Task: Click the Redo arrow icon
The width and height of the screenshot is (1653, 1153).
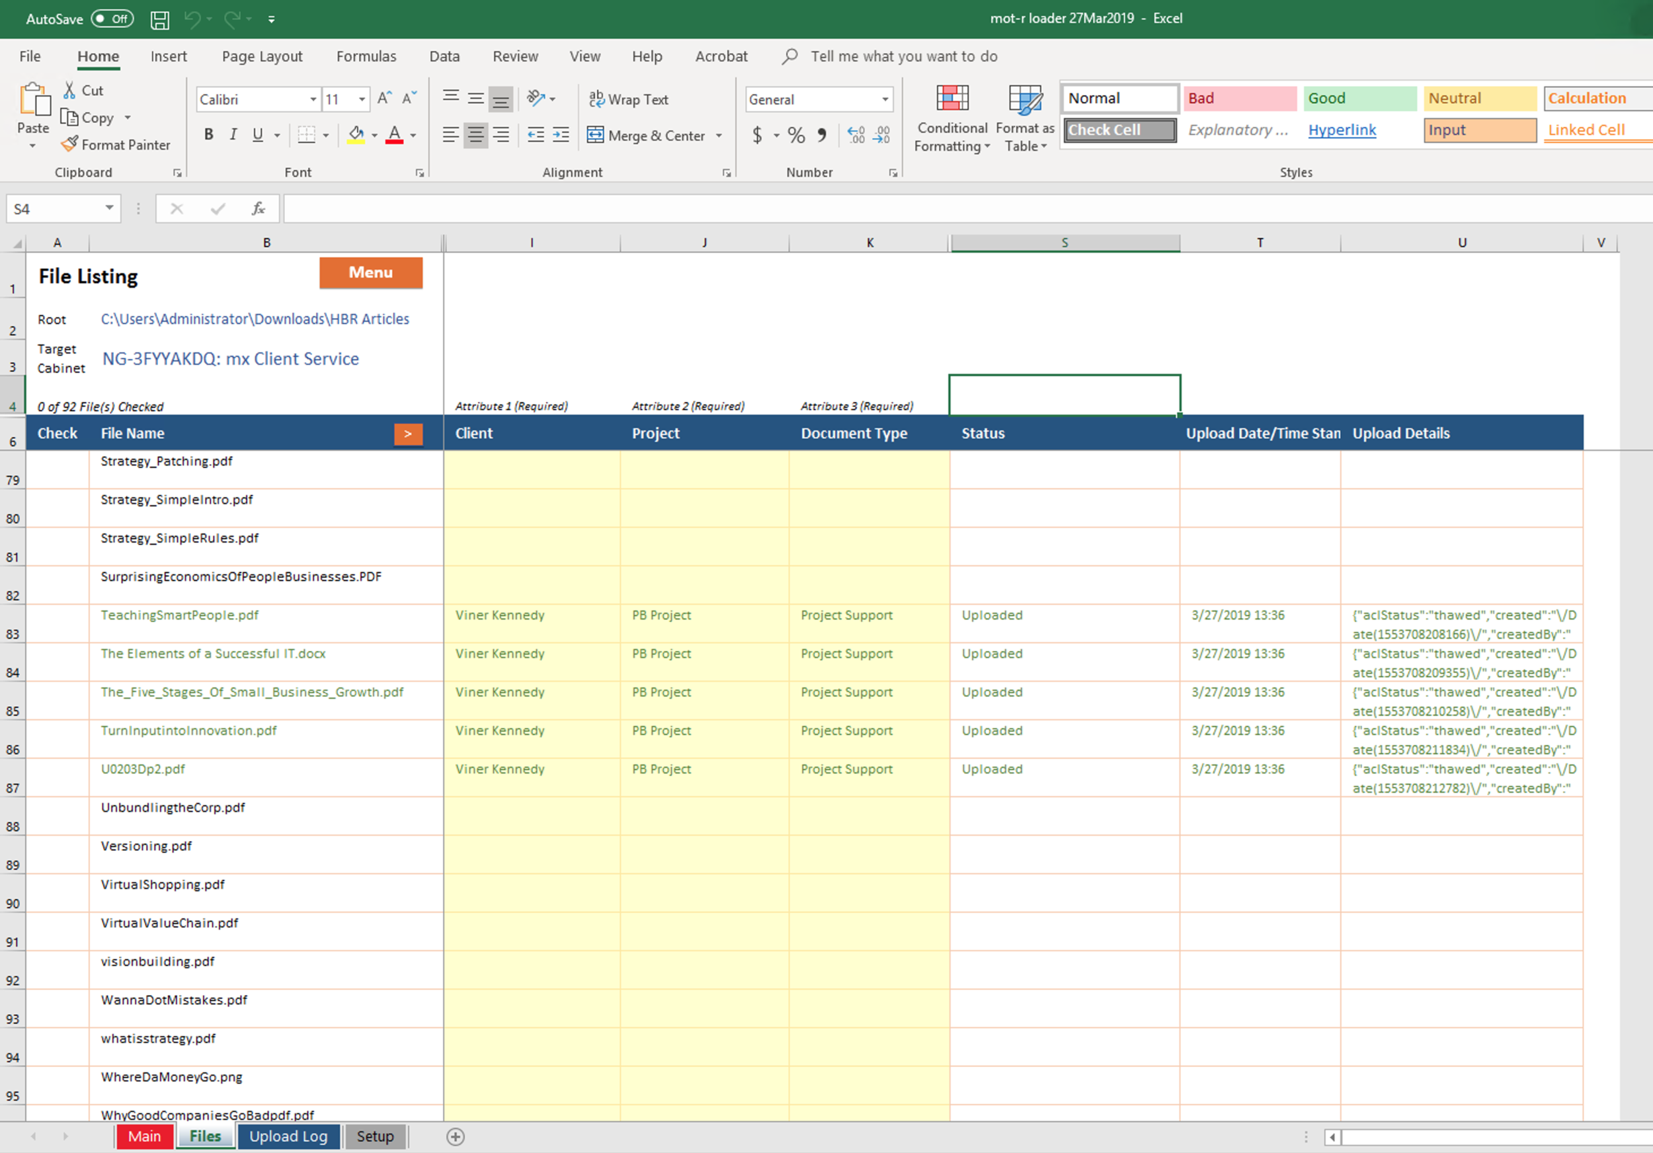Action: pyautogui.click(x=231, y=19)
